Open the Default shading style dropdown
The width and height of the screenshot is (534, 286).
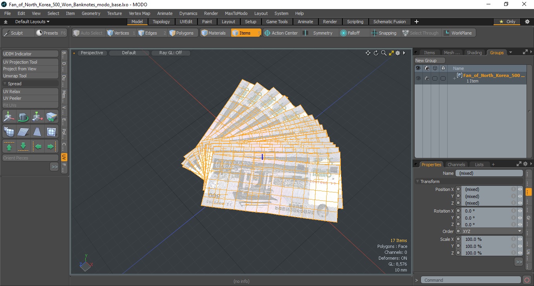[x=129, y=53]
